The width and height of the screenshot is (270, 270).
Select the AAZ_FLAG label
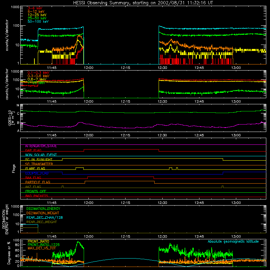click(x=33, y=187)
